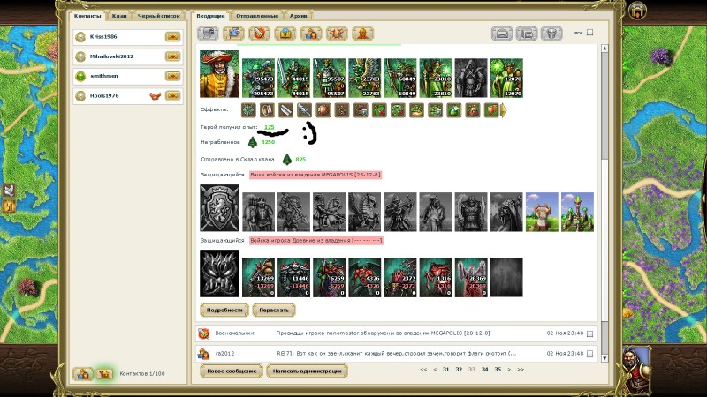707x397 pixels.
Task: Filter messages by the open book icon
Action: 285,34
